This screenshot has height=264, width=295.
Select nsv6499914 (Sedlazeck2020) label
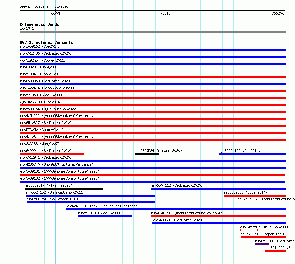point(46,151)
